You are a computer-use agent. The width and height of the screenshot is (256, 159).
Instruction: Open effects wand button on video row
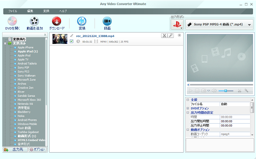pos(171,35)
